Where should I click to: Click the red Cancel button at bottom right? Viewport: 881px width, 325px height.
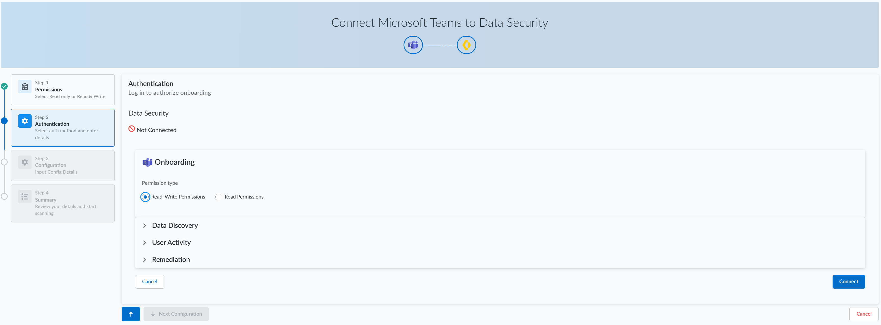pyautogui.click(x=864, y=314)
